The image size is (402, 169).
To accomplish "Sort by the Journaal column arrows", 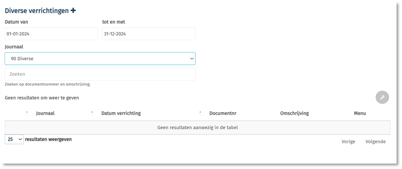I will click(92, 113).
